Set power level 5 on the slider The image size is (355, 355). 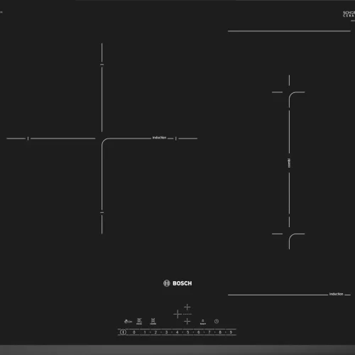pos(187,332)
